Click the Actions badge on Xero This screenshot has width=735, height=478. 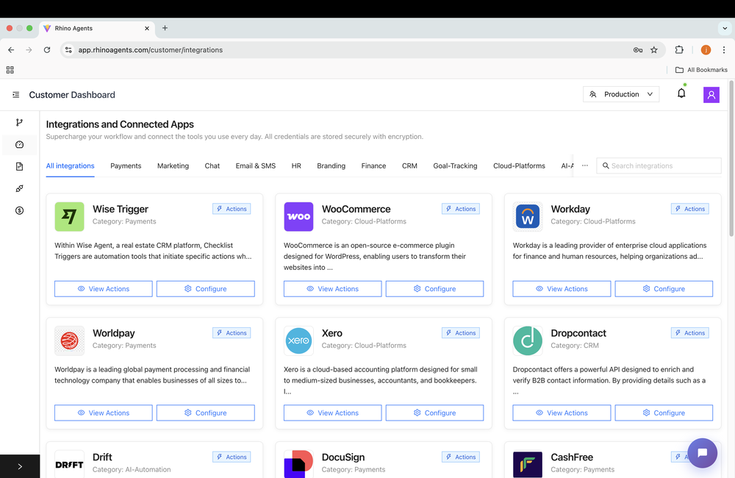tap(460, 332)
